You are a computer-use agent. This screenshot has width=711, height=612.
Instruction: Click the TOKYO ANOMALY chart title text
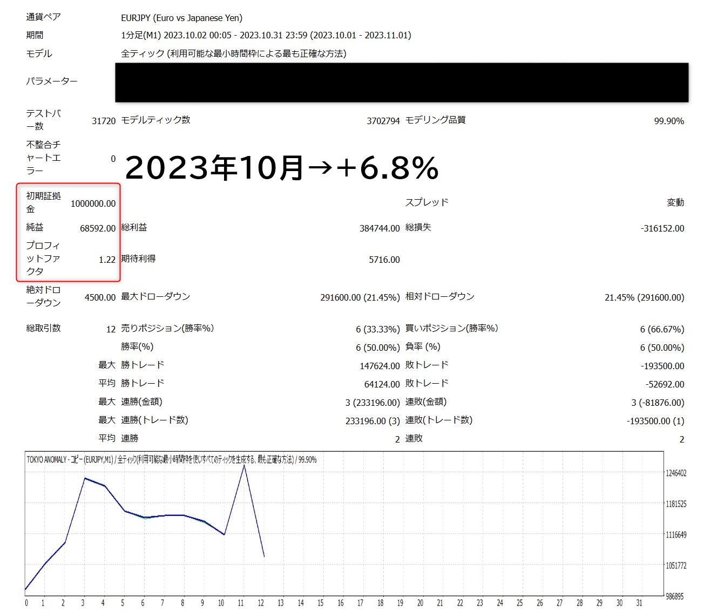coord(172,460)
